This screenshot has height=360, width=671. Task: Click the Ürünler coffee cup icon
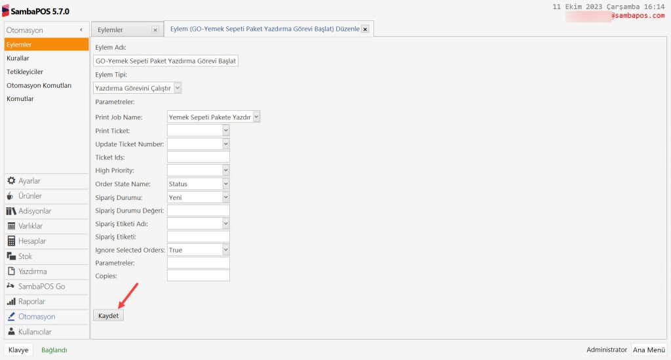click(10, 195)
